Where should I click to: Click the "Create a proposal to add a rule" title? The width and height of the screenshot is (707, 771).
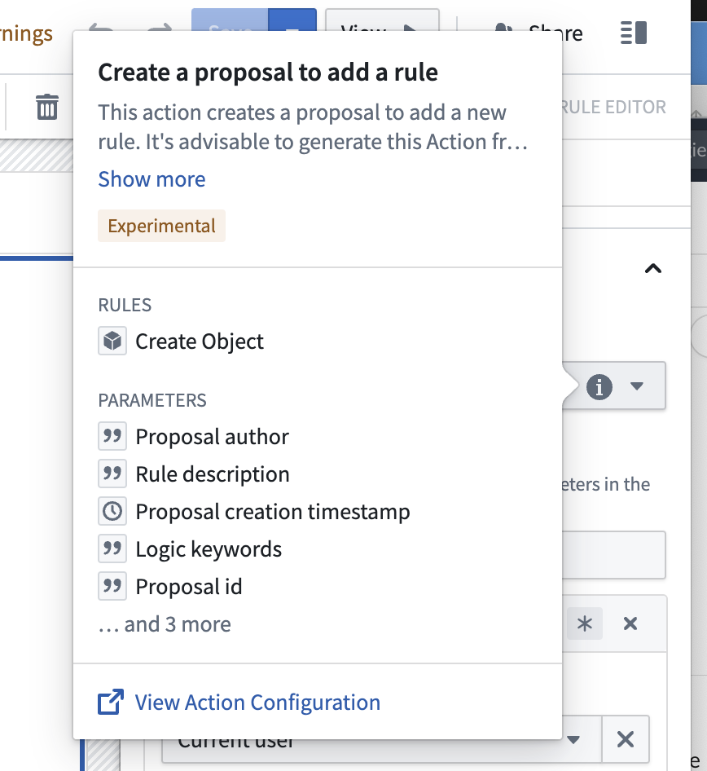click(268, 73)
